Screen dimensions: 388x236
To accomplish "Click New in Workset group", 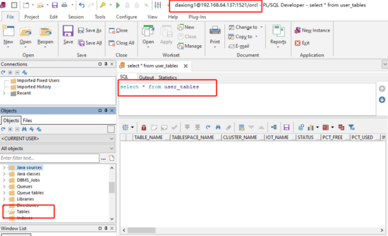I will tap(186, 27).
